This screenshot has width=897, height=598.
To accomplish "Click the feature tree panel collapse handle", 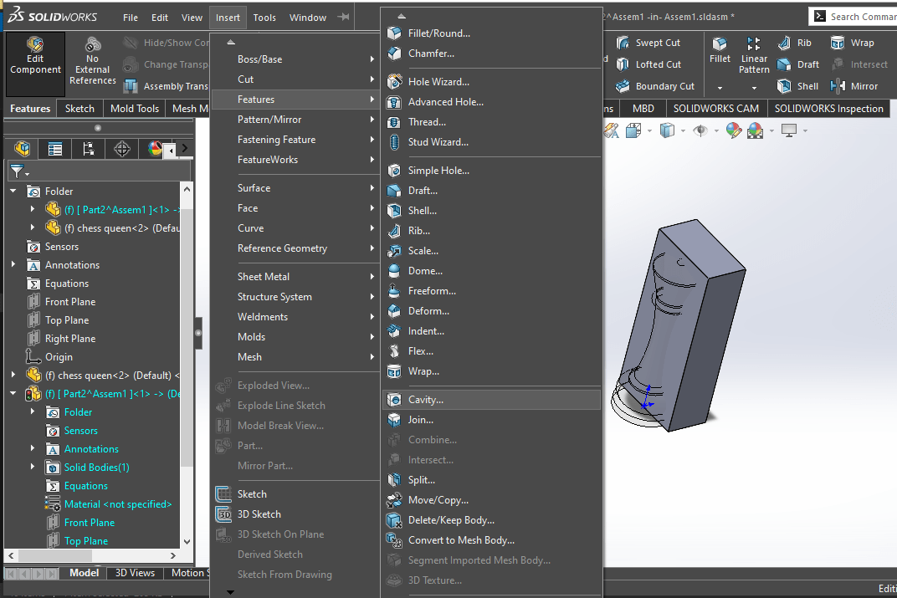I will pos(198,332).
